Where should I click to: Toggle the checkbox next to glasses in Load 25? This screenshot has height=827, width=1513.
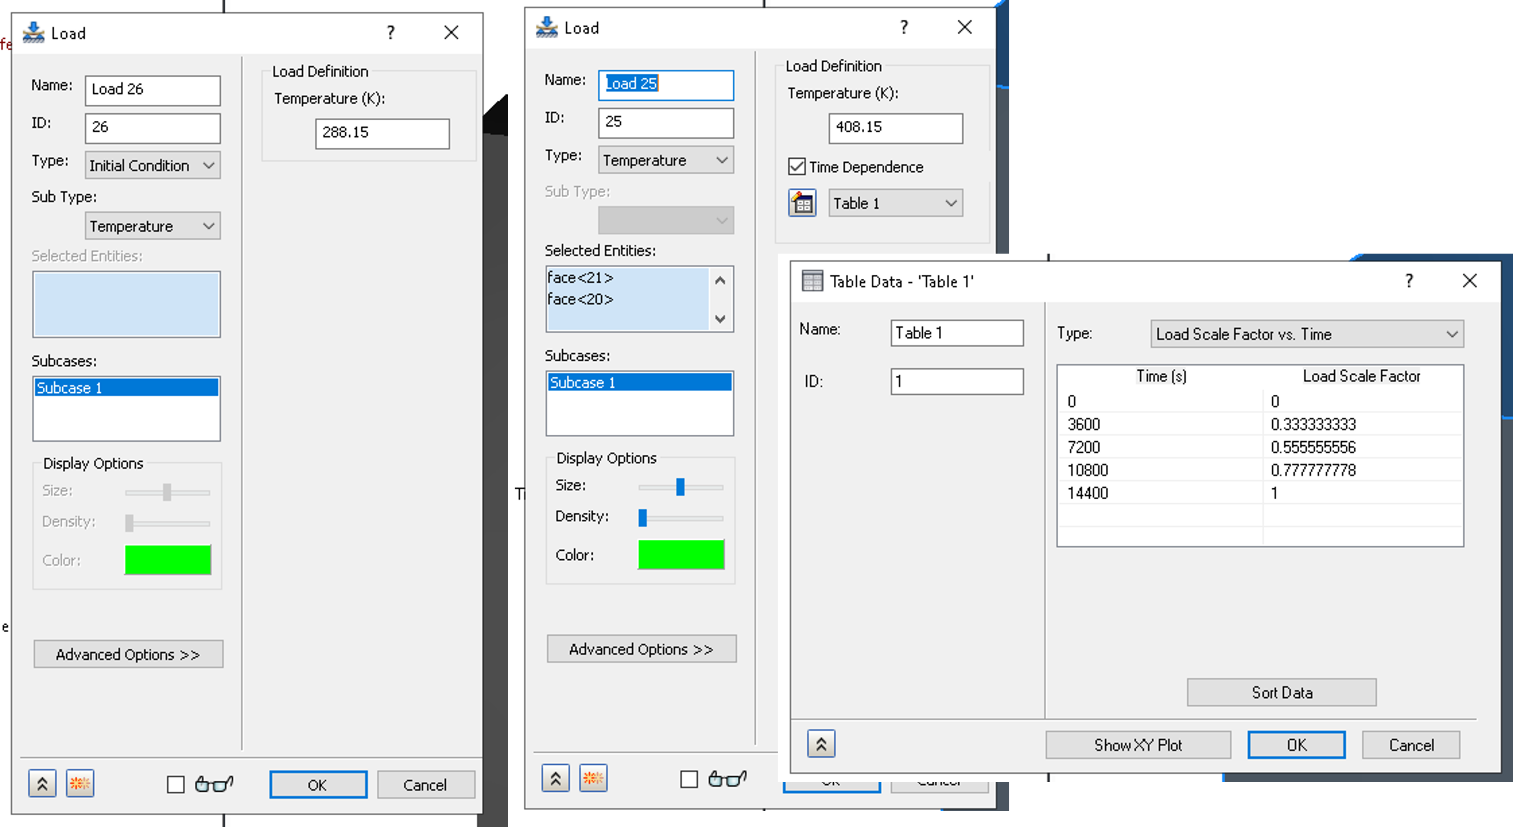[x=688, y=779]
